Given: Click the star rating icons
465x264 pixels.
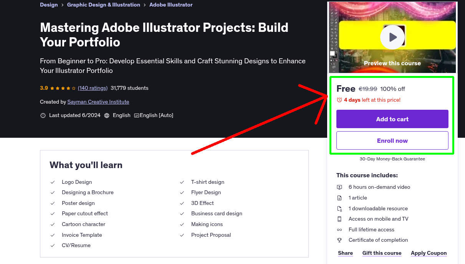Looking at the screenshot, I should (x=63, y=88).
